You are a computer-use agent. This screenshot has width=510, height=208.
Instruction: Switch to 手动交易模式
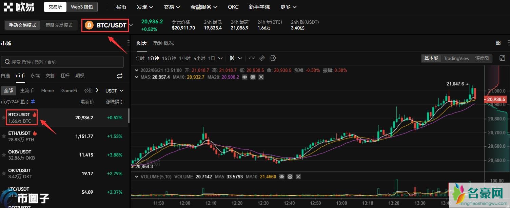22,25
